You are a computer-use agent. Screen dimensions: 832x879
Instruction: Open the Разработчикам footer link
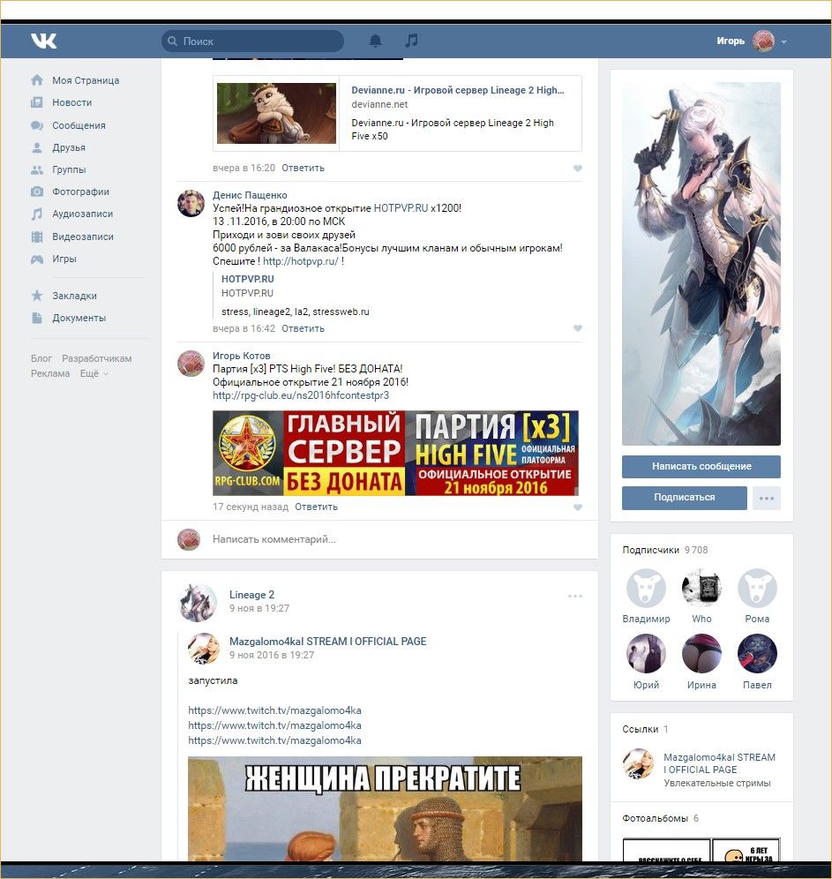[97, 359]
